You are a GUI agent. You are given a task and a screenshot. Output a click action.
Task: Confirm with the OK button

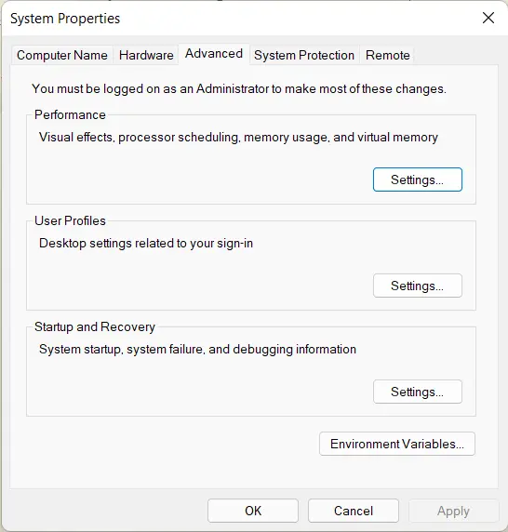pos(253,511)
